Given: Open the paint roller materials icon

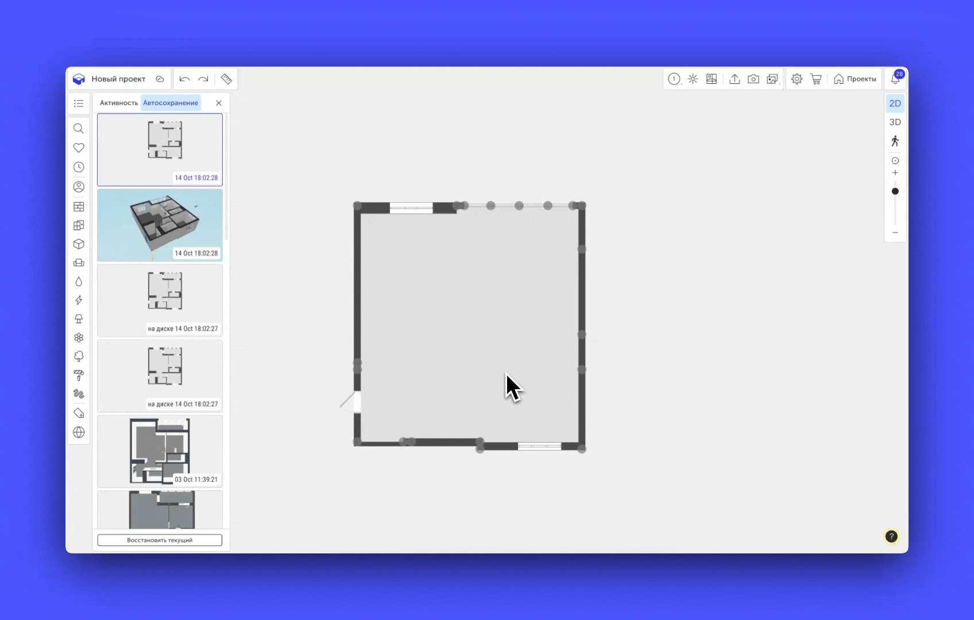Looking at the screenshot, I should (79, 375).
